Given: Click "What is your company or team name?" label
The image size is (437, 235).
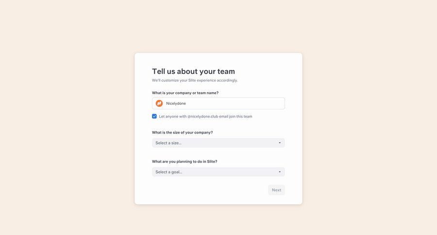Looking at the screenshot, I should point(185,93).
